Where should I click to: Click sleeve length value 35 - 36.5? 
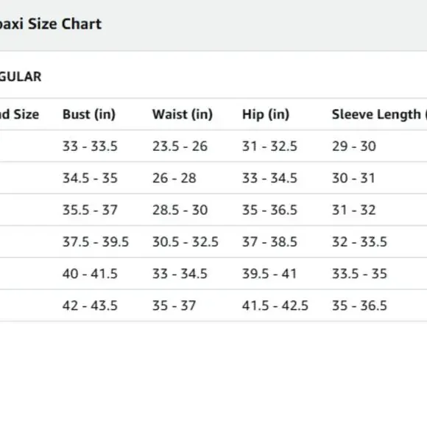359,306
